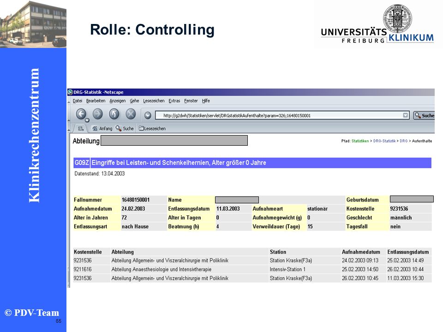Click the Aufenthalte breadcrumb text

(422, 141)
